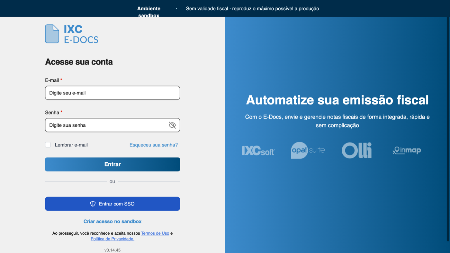Viewport: 450px width, 253px height.
Task: Click the Sem validade fiscal banner text
Action: tap(252, 9)
